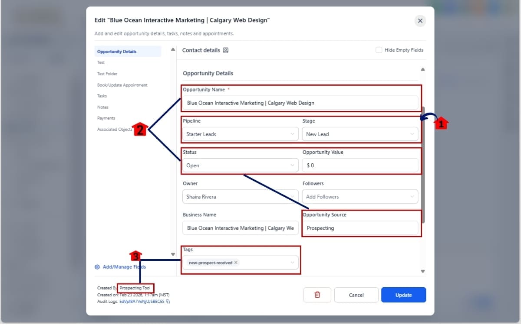Close the Edit opportunity dialog
This screenshot has height=325, width=521.
coord(420,21)
